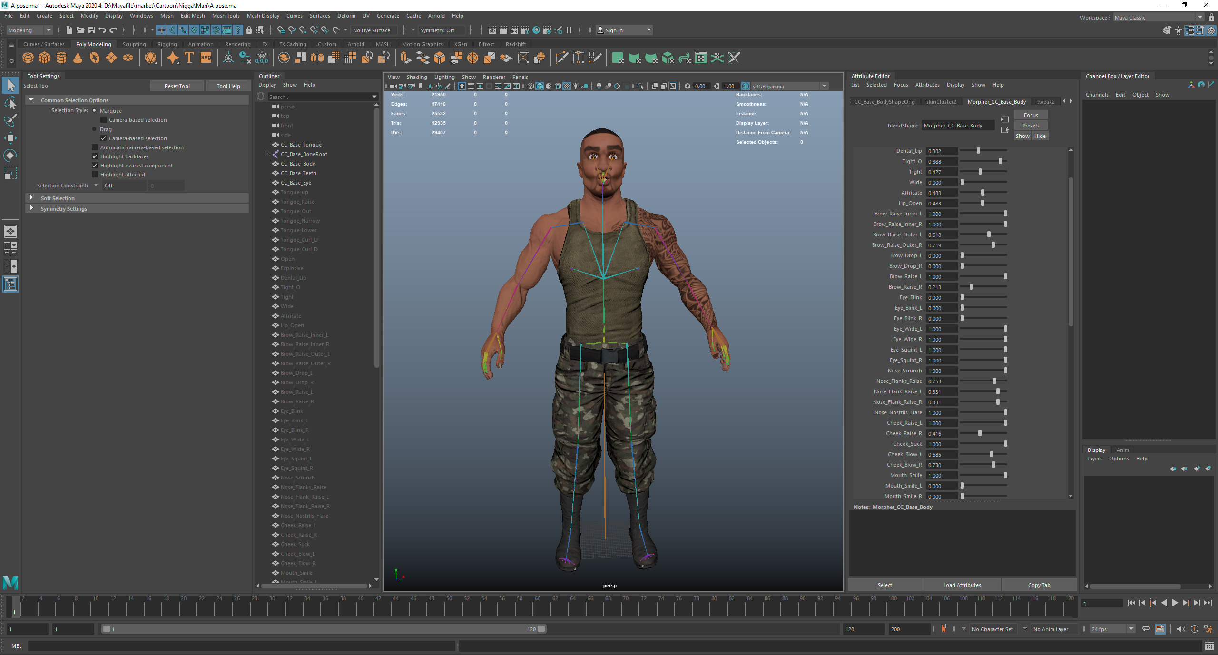Adjust the Tight_O blendshape slider
Viewport: 1218px width, 655px height.
[1000, 161]
